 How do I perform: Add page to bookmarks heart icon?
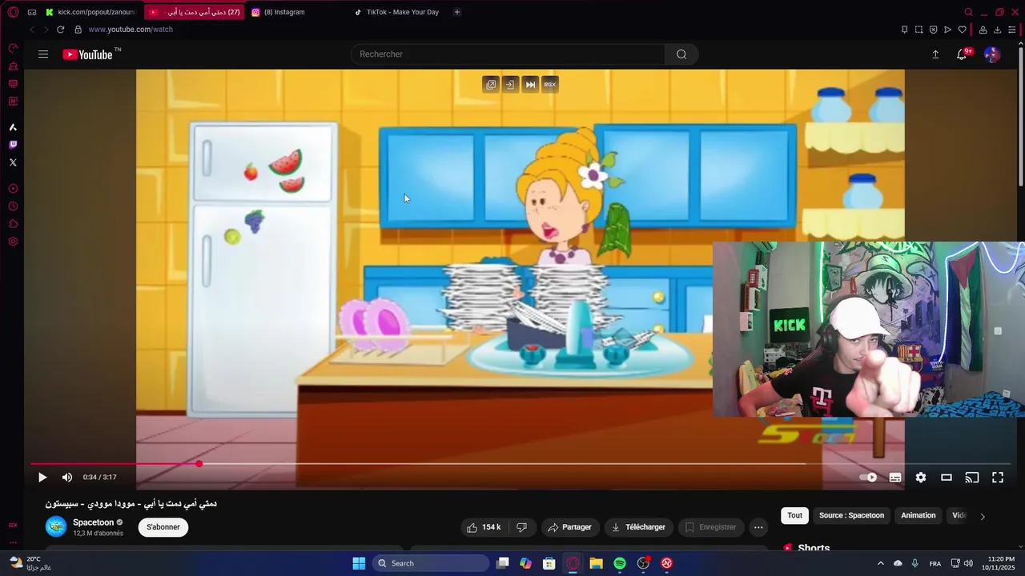[962, 30]
